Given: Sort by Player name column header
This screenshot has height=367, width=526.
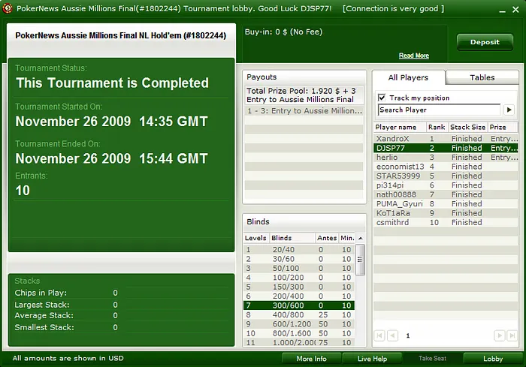Looking at the screenshot, I should coord(400,128).
